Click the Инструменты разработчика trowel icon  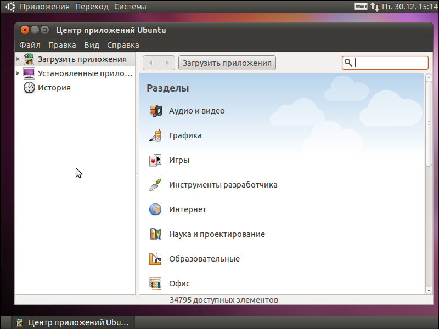click(x=155, y=185)
